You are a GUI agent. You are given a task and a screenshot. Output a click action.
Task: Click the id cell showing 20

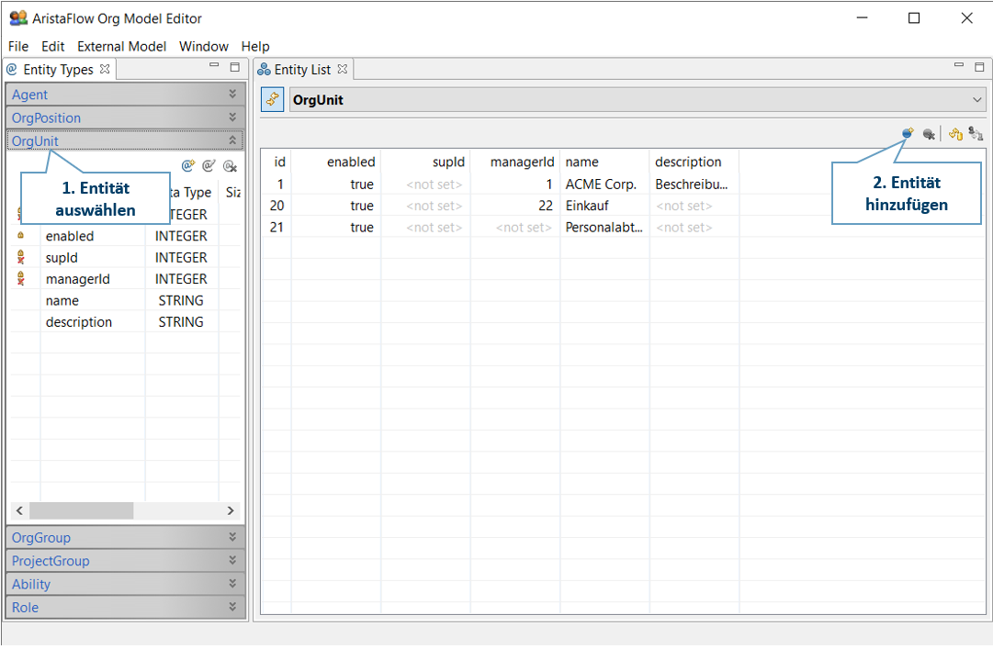point(276,206)
